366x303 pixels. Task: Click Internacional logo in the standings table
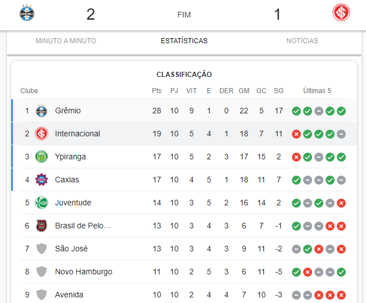[x=42, y=134]
